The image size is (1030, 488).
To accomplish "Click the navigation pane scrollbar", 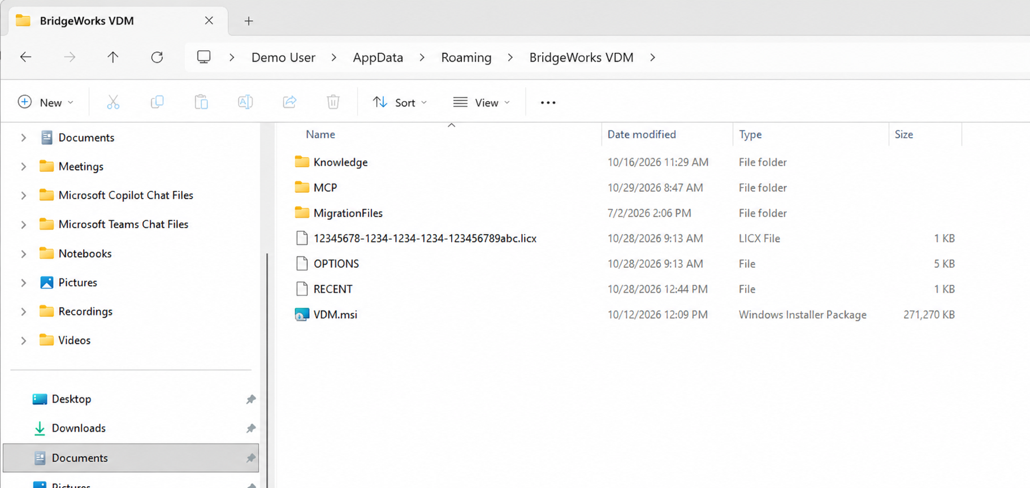I will (x=267, y=370).
